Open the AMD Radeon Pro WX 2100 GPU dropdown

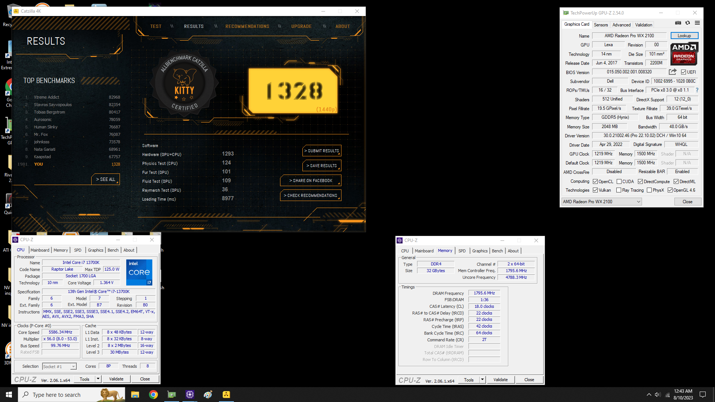(601, 202)
